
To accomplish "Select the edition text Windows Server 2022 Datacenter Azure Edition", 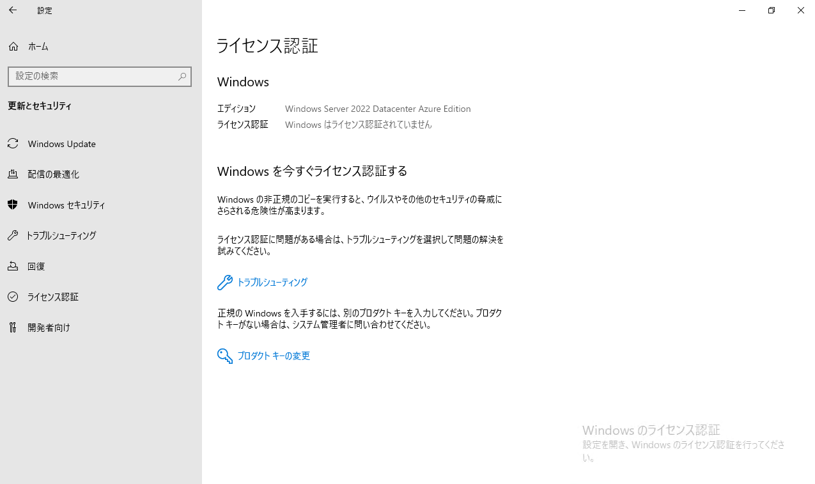I will tap(378, 109).
